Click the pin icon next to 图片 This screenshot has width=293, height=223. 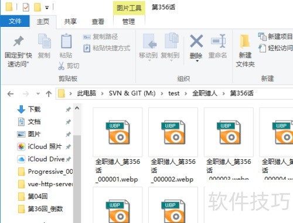[68, 135]
